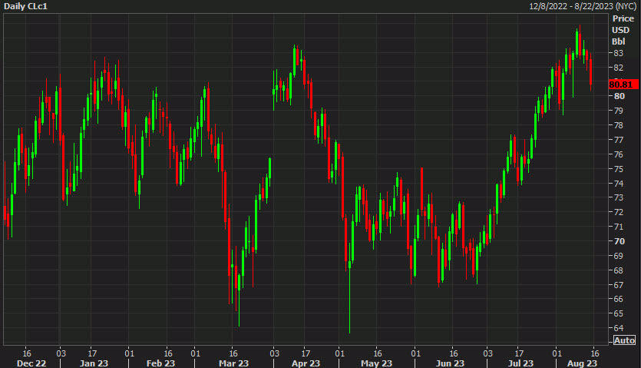The height and width of the screenshot is (368, 641).
Task: Click date tick 17 above Jul 23
Action: (519, 353)
